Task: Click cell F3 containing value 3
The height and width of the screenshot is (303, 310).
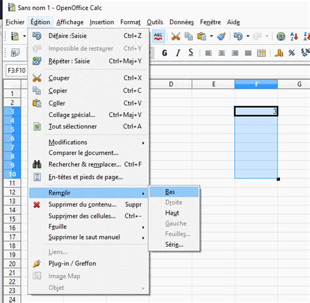Action: [x=256, y=112]
